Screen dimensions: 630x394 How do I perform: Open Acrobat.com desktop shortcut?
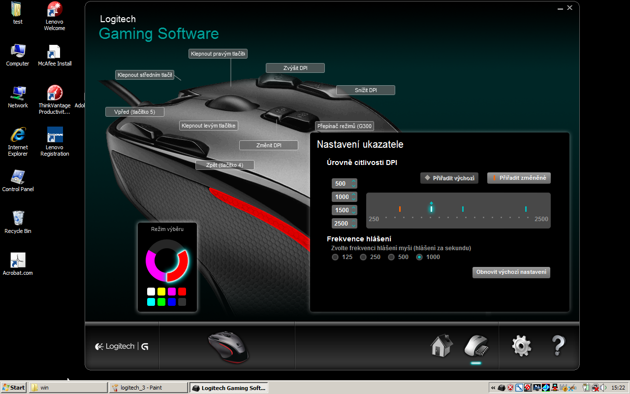pyautogui.click(x=18, y=264)
